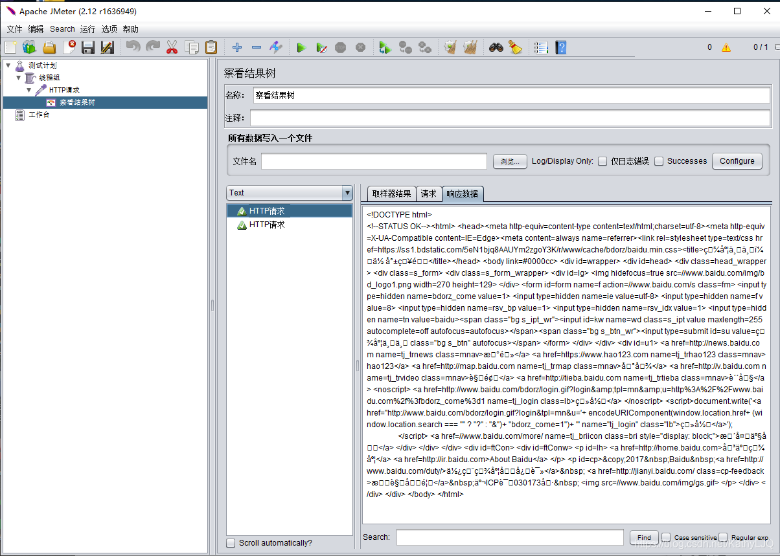Click the Shutdown test icon
The height and width of the screenshot is (556, 780).
[361, 47]
